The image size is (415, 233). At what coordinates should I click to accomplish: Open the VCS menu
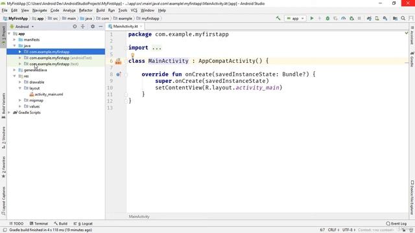134,10
